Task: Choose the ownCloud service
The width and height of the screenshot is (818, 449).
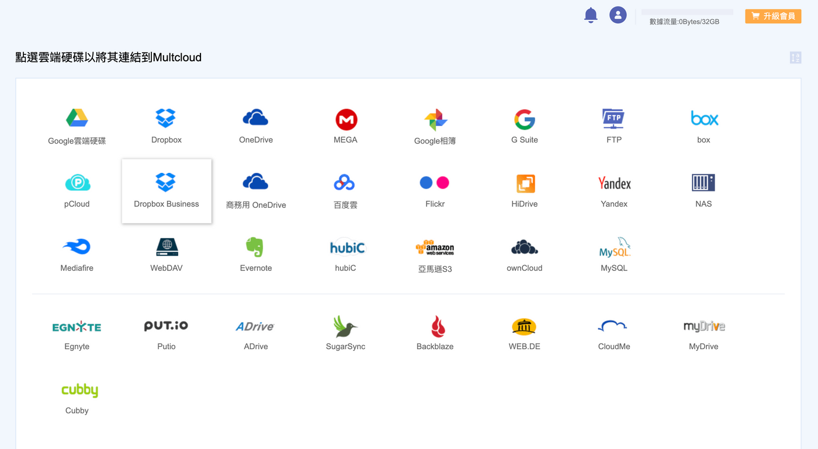Action: (524, 247)
